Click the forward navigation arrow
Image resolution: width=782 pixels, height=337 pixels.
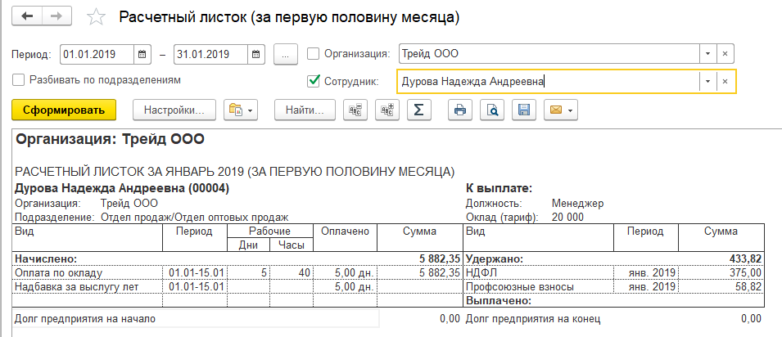tap(57, 16)
